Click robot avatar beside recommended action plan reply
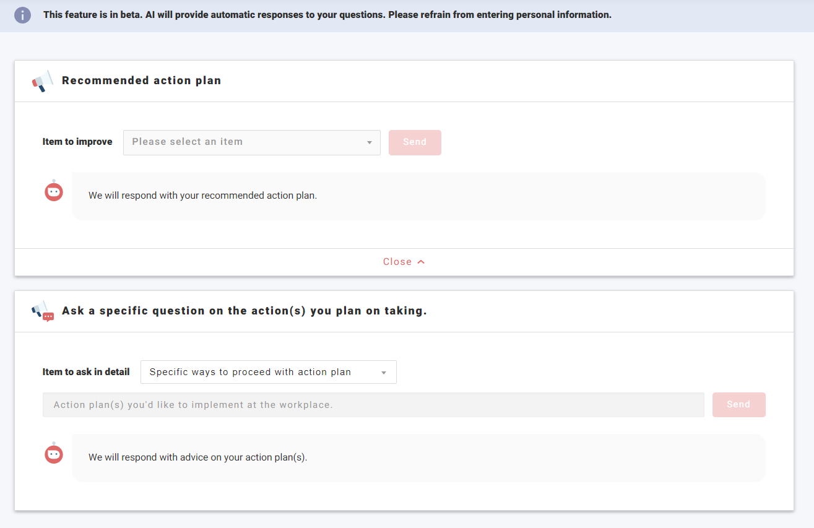814x528 pixels. pos(54,192)
